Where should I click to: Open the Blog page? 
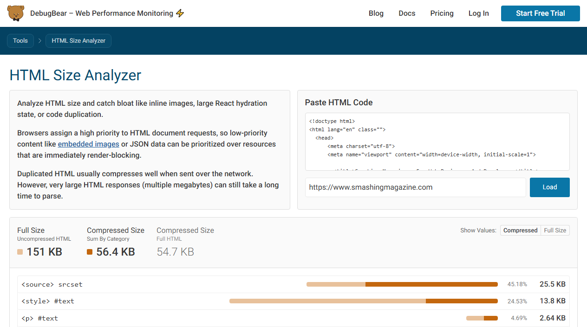click(376, 13)
